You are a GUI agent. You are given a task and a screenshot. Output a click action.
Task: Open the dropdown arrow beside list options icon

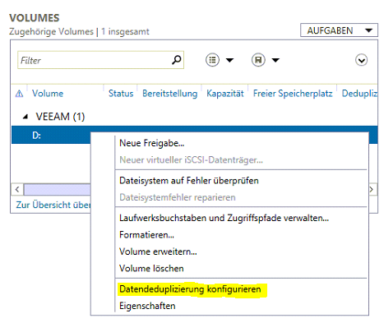(x=229, y=60)
